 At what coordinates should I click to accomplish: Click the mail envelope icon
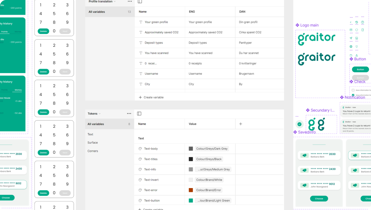pyautogui.click(x=351, y=30)
